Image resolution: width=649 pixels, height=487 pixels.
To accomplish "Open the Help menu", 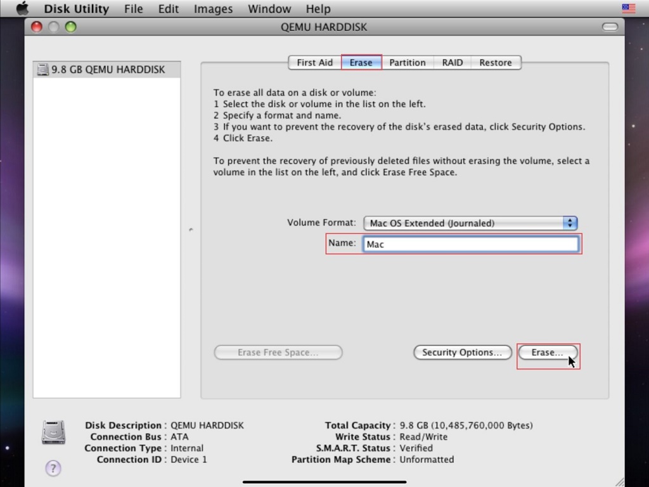I will [x=318, y=9].
